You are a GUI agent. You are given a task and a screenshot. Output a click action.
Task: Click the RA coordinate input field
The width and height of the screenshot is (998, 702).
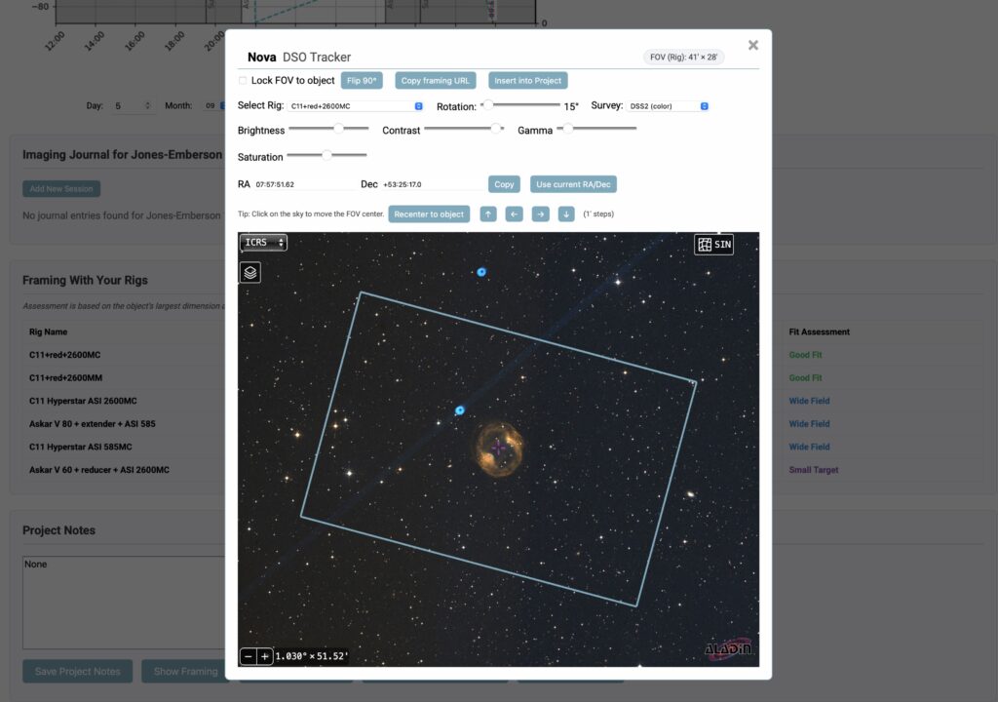pyautogui.click(x=302, y=184)
